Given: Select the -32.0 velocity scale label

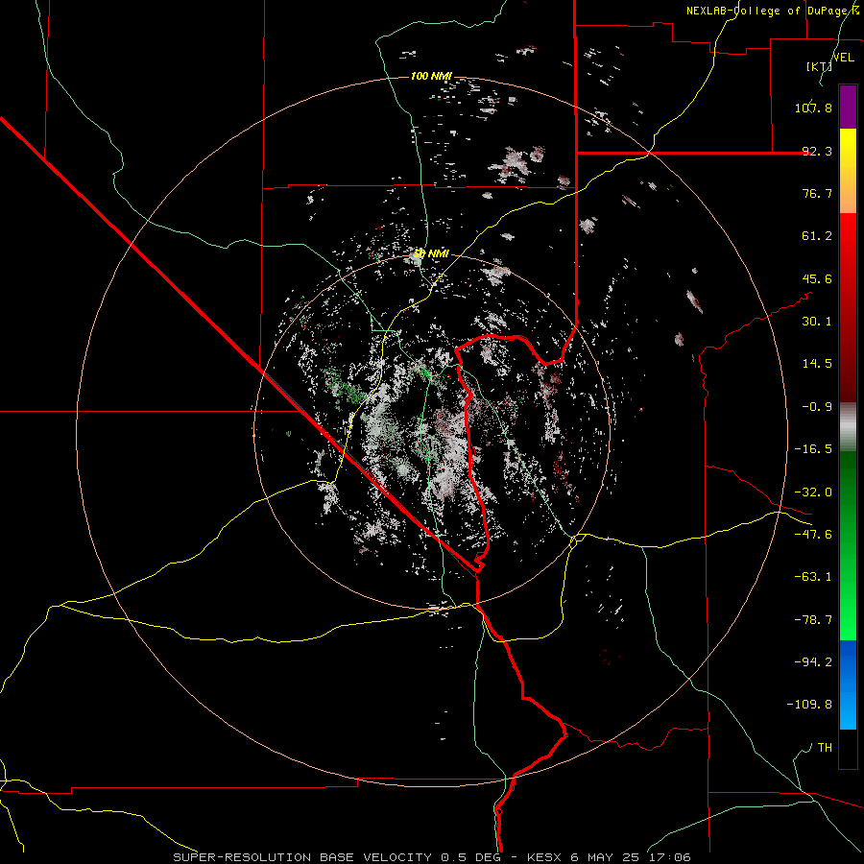Looking at the screenshot, I should (x=813, y=492).
